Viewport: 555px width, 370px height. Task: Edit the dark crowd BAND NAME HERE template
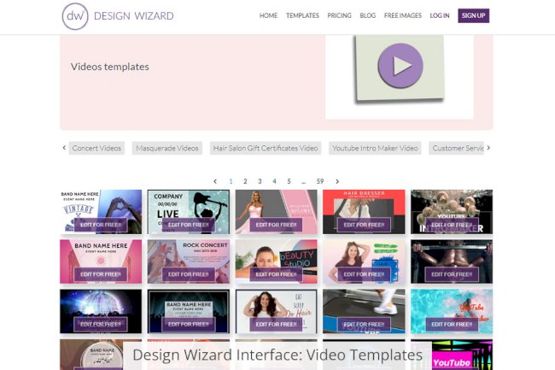click(x=189, y=325)
